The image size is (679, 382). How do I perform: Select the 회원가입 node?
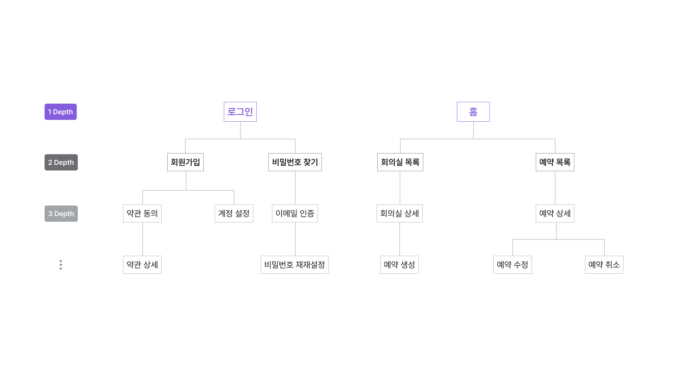[x=185, y=162]
